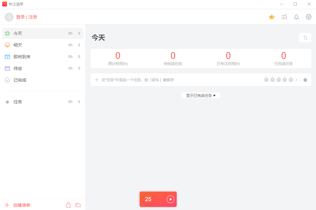This screenshot has height=210, width=316.
Task: Set two pomodoros with the second tomato
Action: 273,79
